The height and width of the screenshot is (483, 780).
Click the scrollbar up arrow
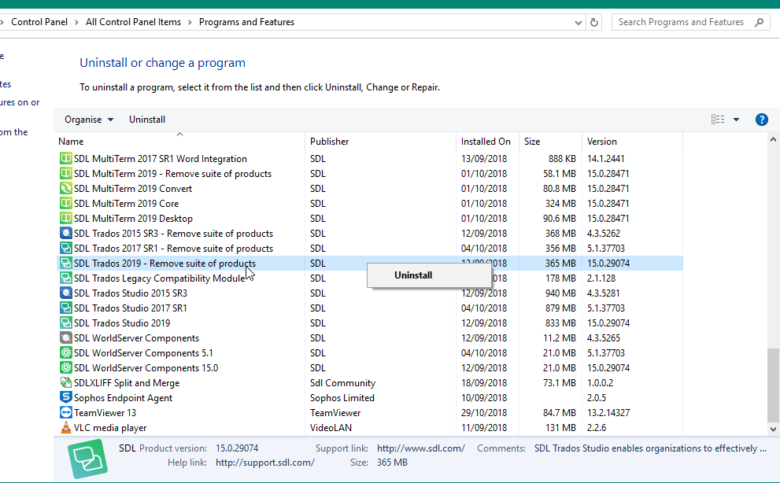point(773,140)
